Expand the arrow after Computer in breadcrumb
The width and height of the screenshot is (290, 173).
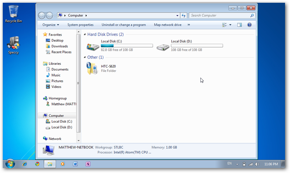(x=86, y=15)
